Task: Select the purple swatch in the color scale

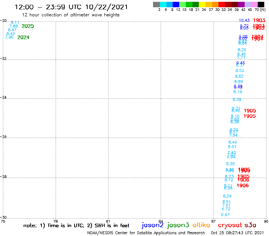Action: point(241,4)
